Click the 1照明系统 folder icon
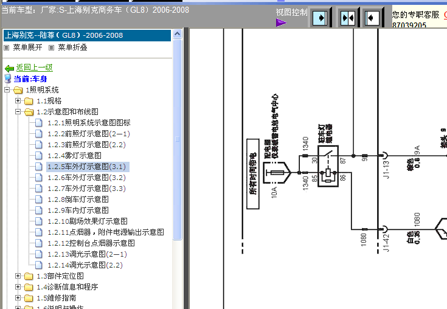447x309 pixels. click(18, 90)
